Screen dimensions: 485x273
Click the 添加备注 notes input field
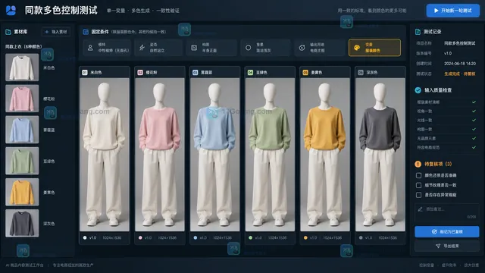click(446, 212)
